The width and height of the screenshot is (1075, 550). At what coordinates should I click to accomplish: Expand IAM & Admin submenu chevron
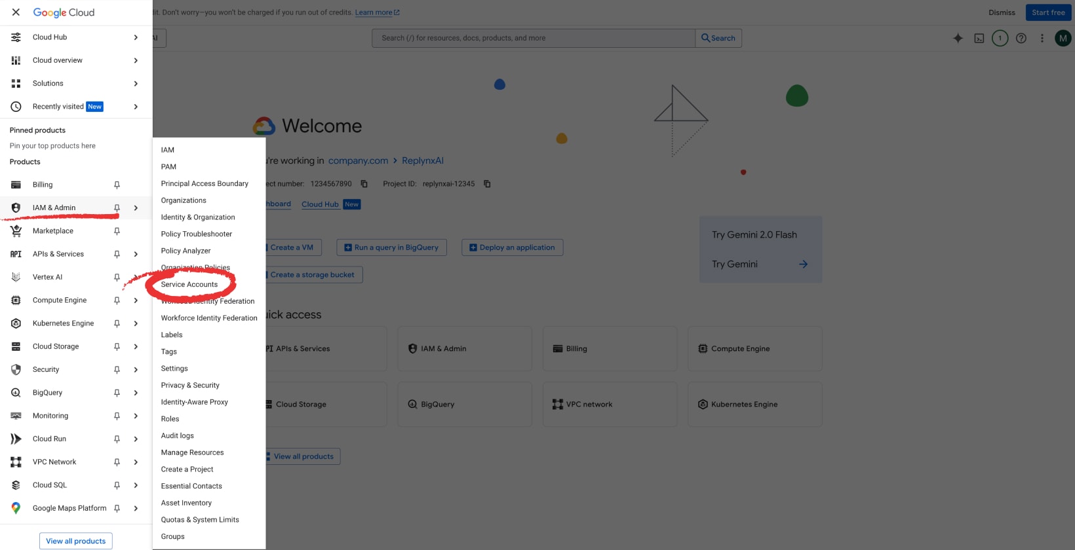tap(136, 208)
